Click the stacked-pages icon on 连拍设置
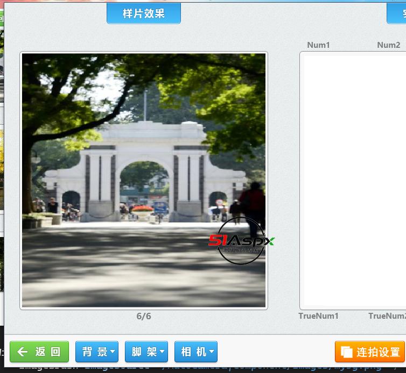The image size is (406, 373). (347, 352)
